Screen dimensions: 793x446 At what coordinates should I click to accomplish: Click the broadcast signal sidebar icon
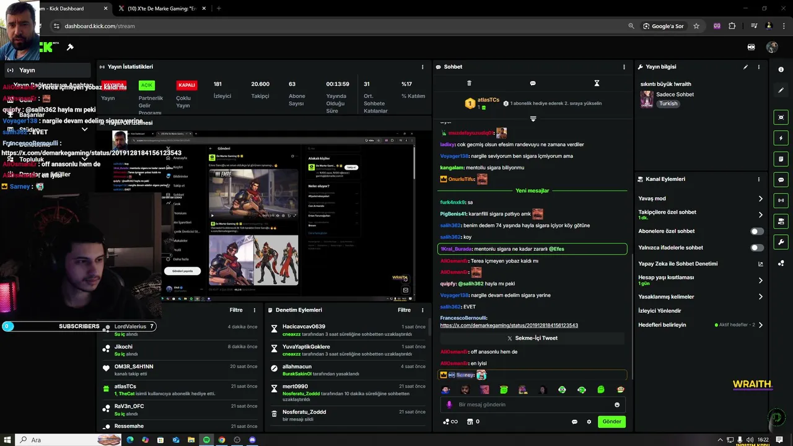pos(781,200)
